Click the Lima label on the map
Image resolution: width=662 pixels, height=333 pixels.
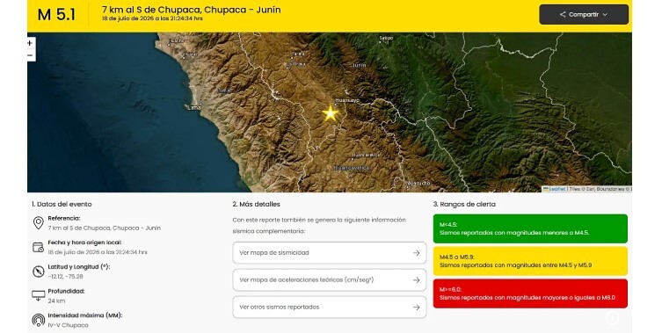[194, 107]
